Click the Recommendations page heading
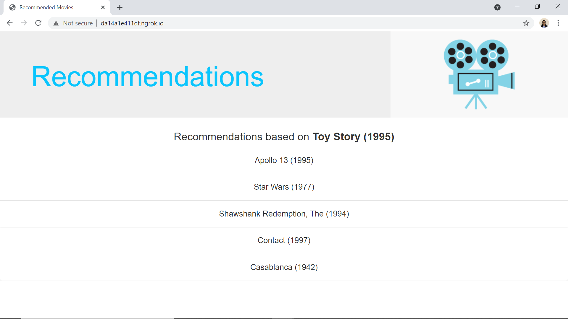 pos(148,76)
